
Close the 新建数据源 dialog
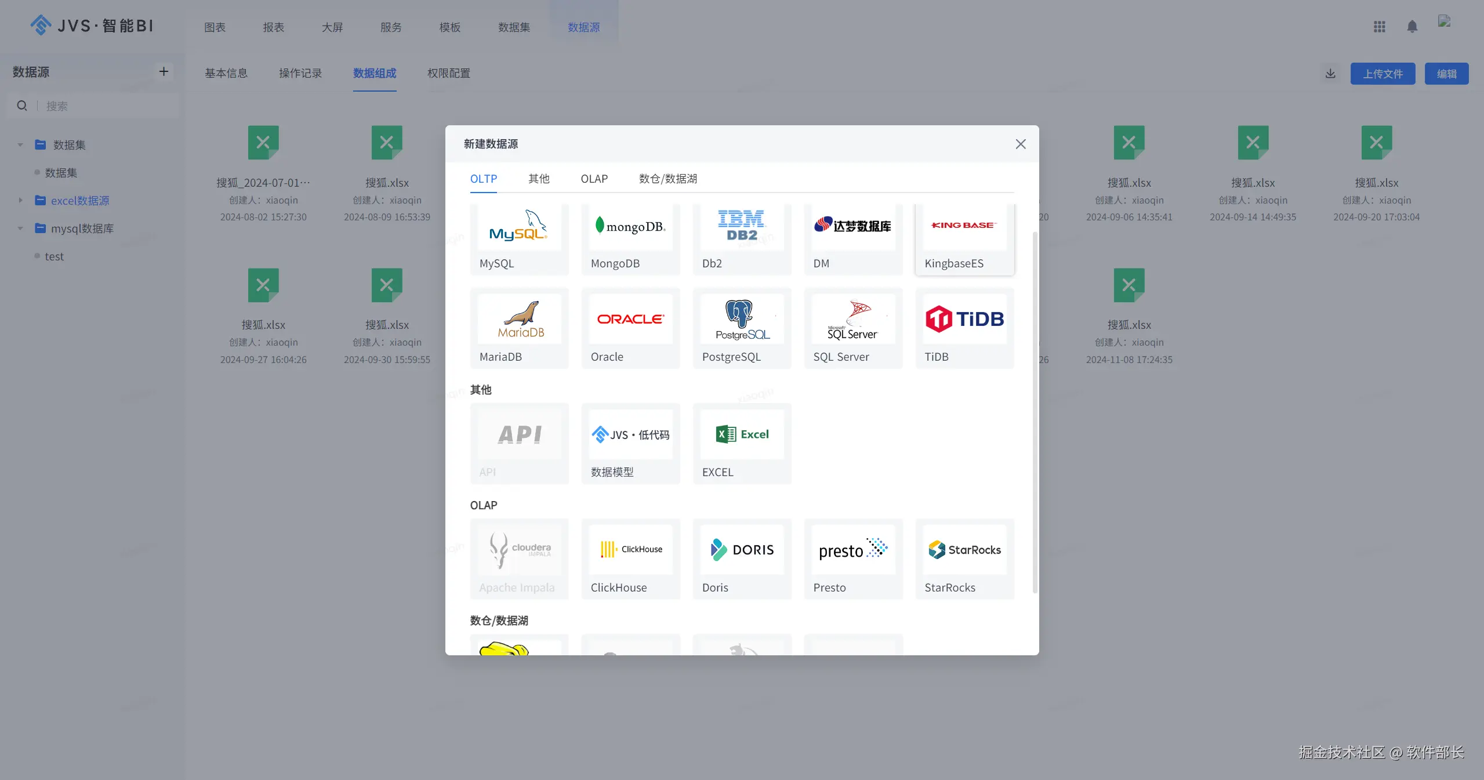click(x=1020, y=144)
